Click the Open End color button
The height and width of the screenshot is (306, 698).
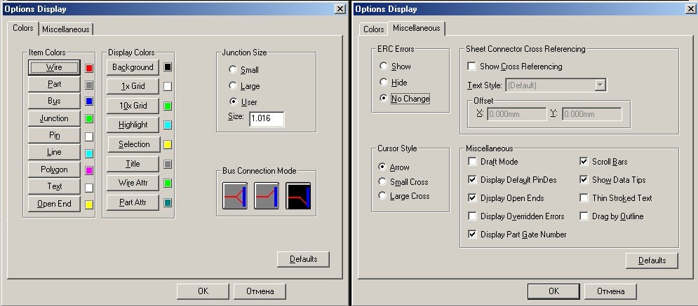click(54, 204)
